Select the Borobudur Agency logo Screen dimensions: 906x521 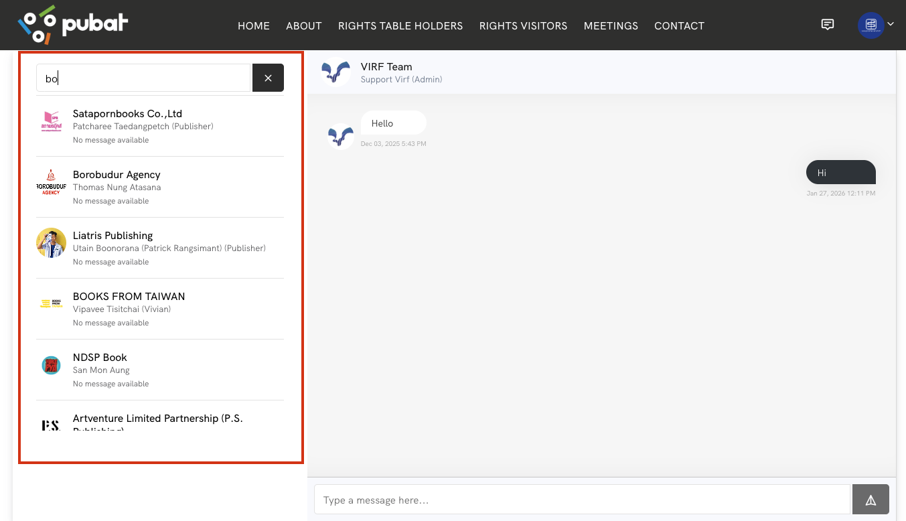(51, 181)
